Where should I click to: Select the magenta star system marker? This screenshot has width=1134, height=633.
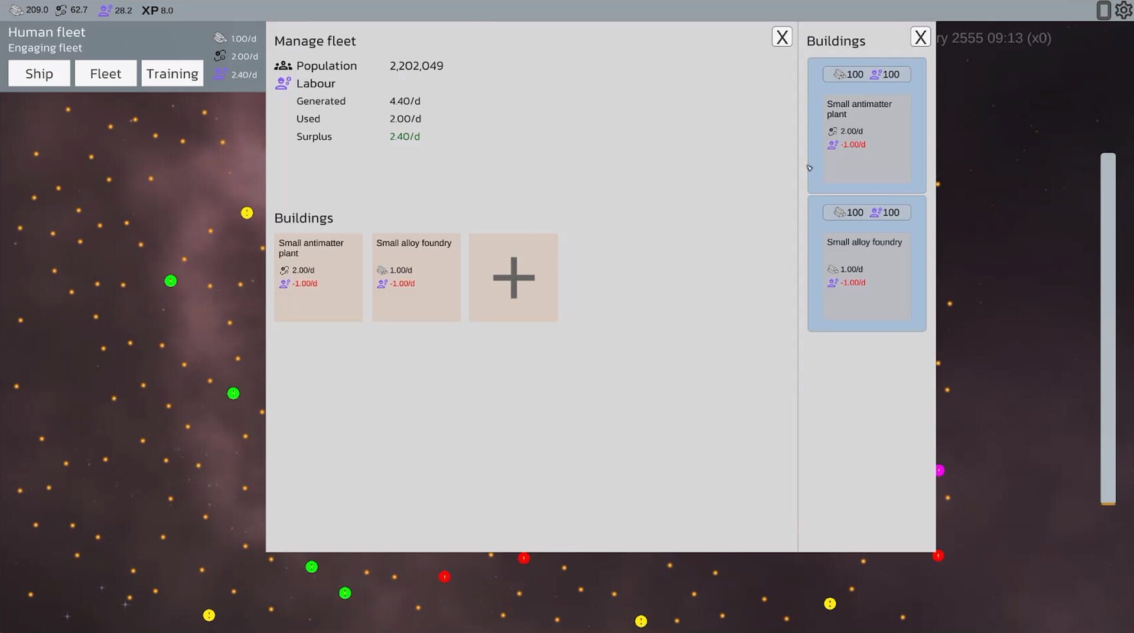pos(940,470)
